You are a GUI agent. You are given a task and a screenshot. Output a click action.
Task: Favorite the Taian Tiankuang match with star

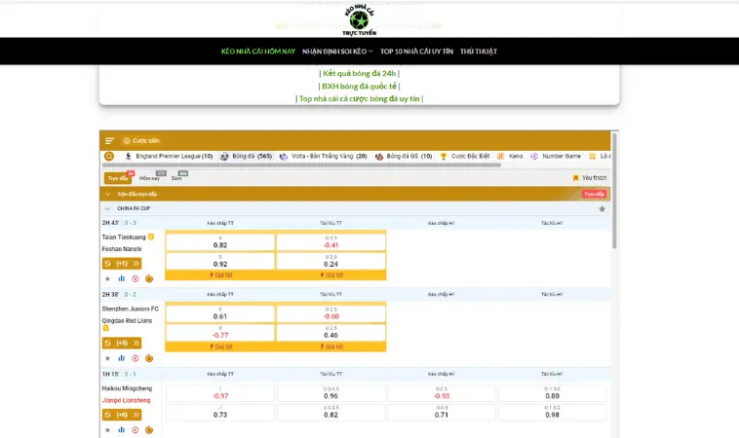click(x=107, y=277)
